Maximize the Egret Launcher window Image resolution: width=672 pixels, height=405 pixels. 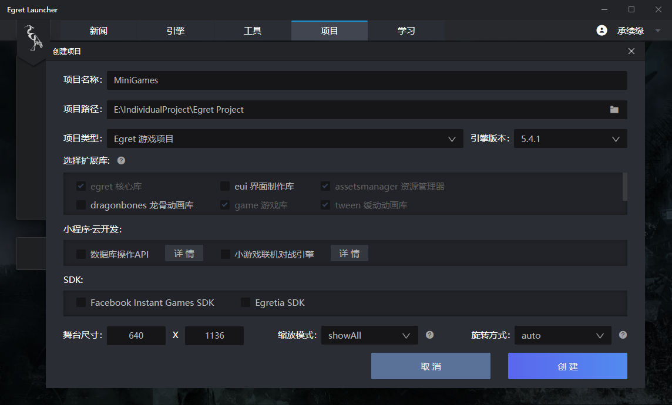point(631,9)
